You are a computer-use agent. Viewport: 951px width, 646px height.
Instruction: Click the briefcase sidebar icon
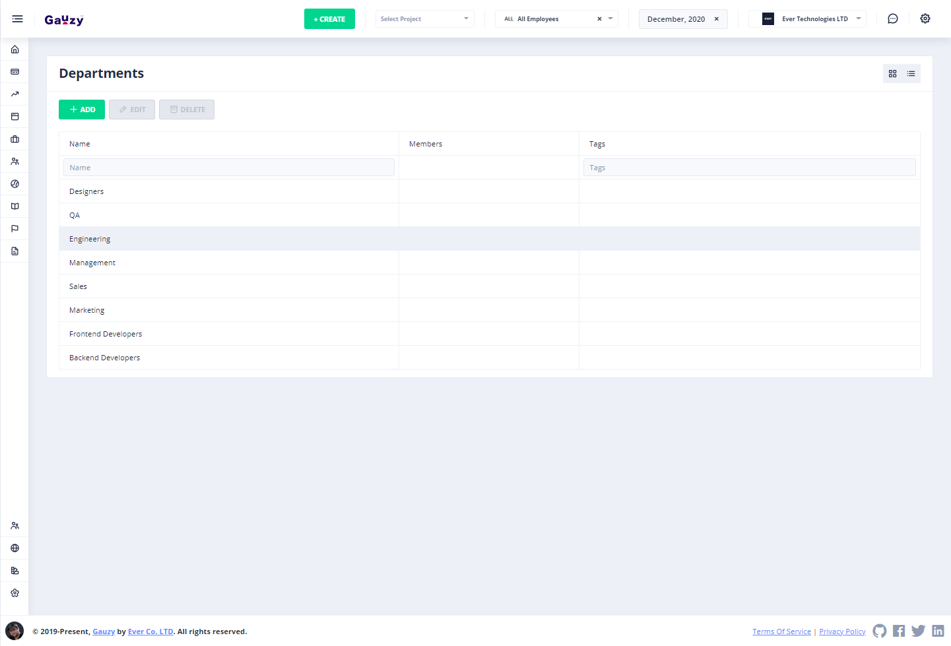pyautogui.click(x=15, y=139)
